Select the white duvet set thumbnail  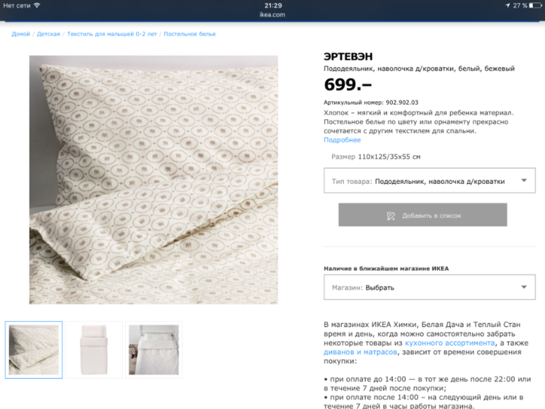pos(94,350)
